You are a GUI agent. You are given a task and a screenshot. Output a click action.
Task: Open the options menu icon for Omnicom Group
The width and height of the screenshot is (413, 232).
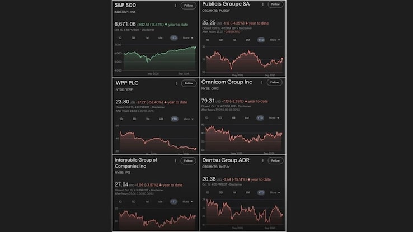click(263, 82)
